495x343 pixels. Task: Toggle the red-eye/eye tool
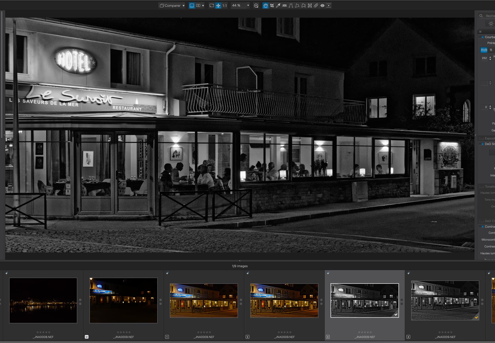coord(322,5)
